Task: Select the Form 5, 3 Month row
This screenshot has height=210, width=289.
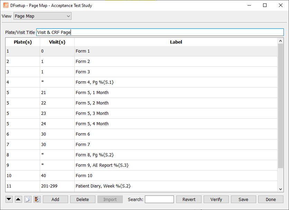Action: 141,113
